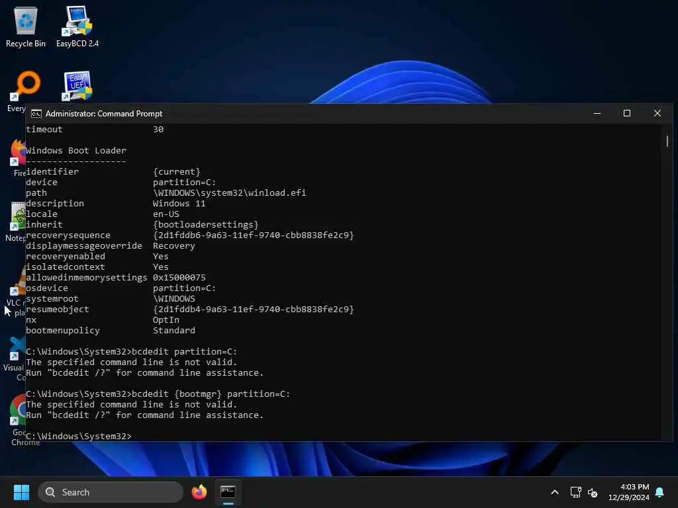Screen dimensions: 678x508
Task: Click the "recoveryenabled" setting name
Action: pyautogui.click(x=66, y=256)
